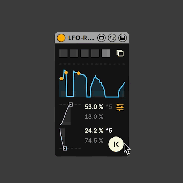Click the lower curve square handle
The image size is (183, 183).
pyautogui.click(x=65, y=148)
